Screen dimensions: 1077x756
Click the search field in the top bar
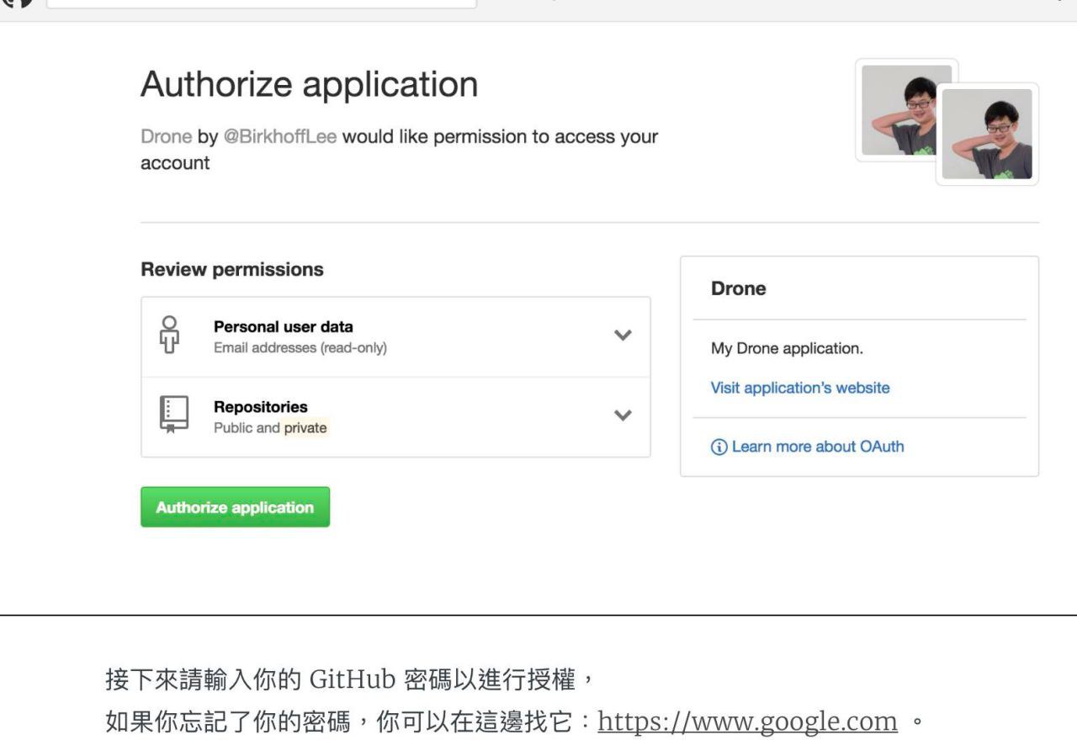coord(261,3)
